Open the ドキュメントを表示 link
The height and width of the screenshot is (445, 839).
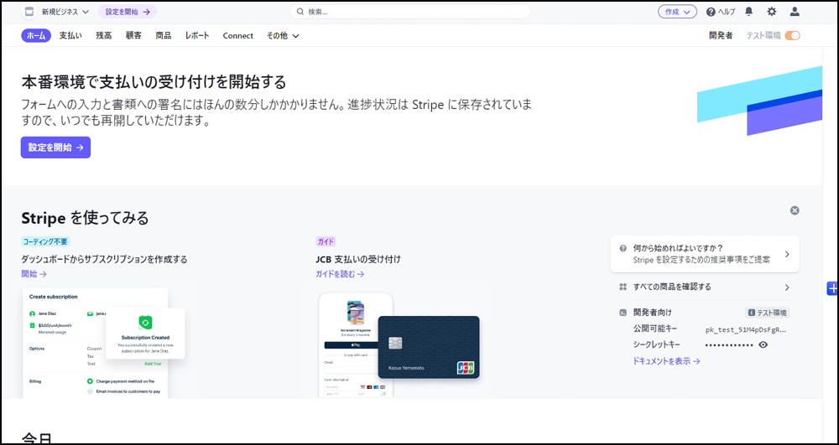tap(666, 361)
